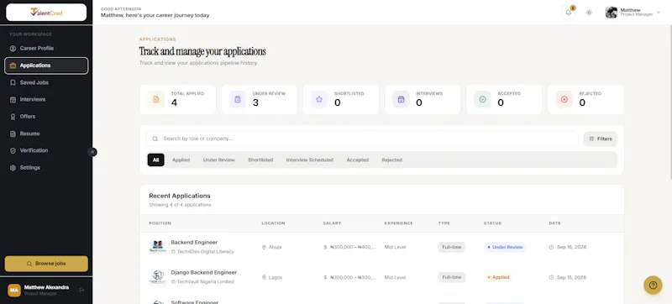Image resolution: width=672 pixels, height=304 pixels.
Task: Click Sep 16, 2026 date
Action: coord(572,247)
